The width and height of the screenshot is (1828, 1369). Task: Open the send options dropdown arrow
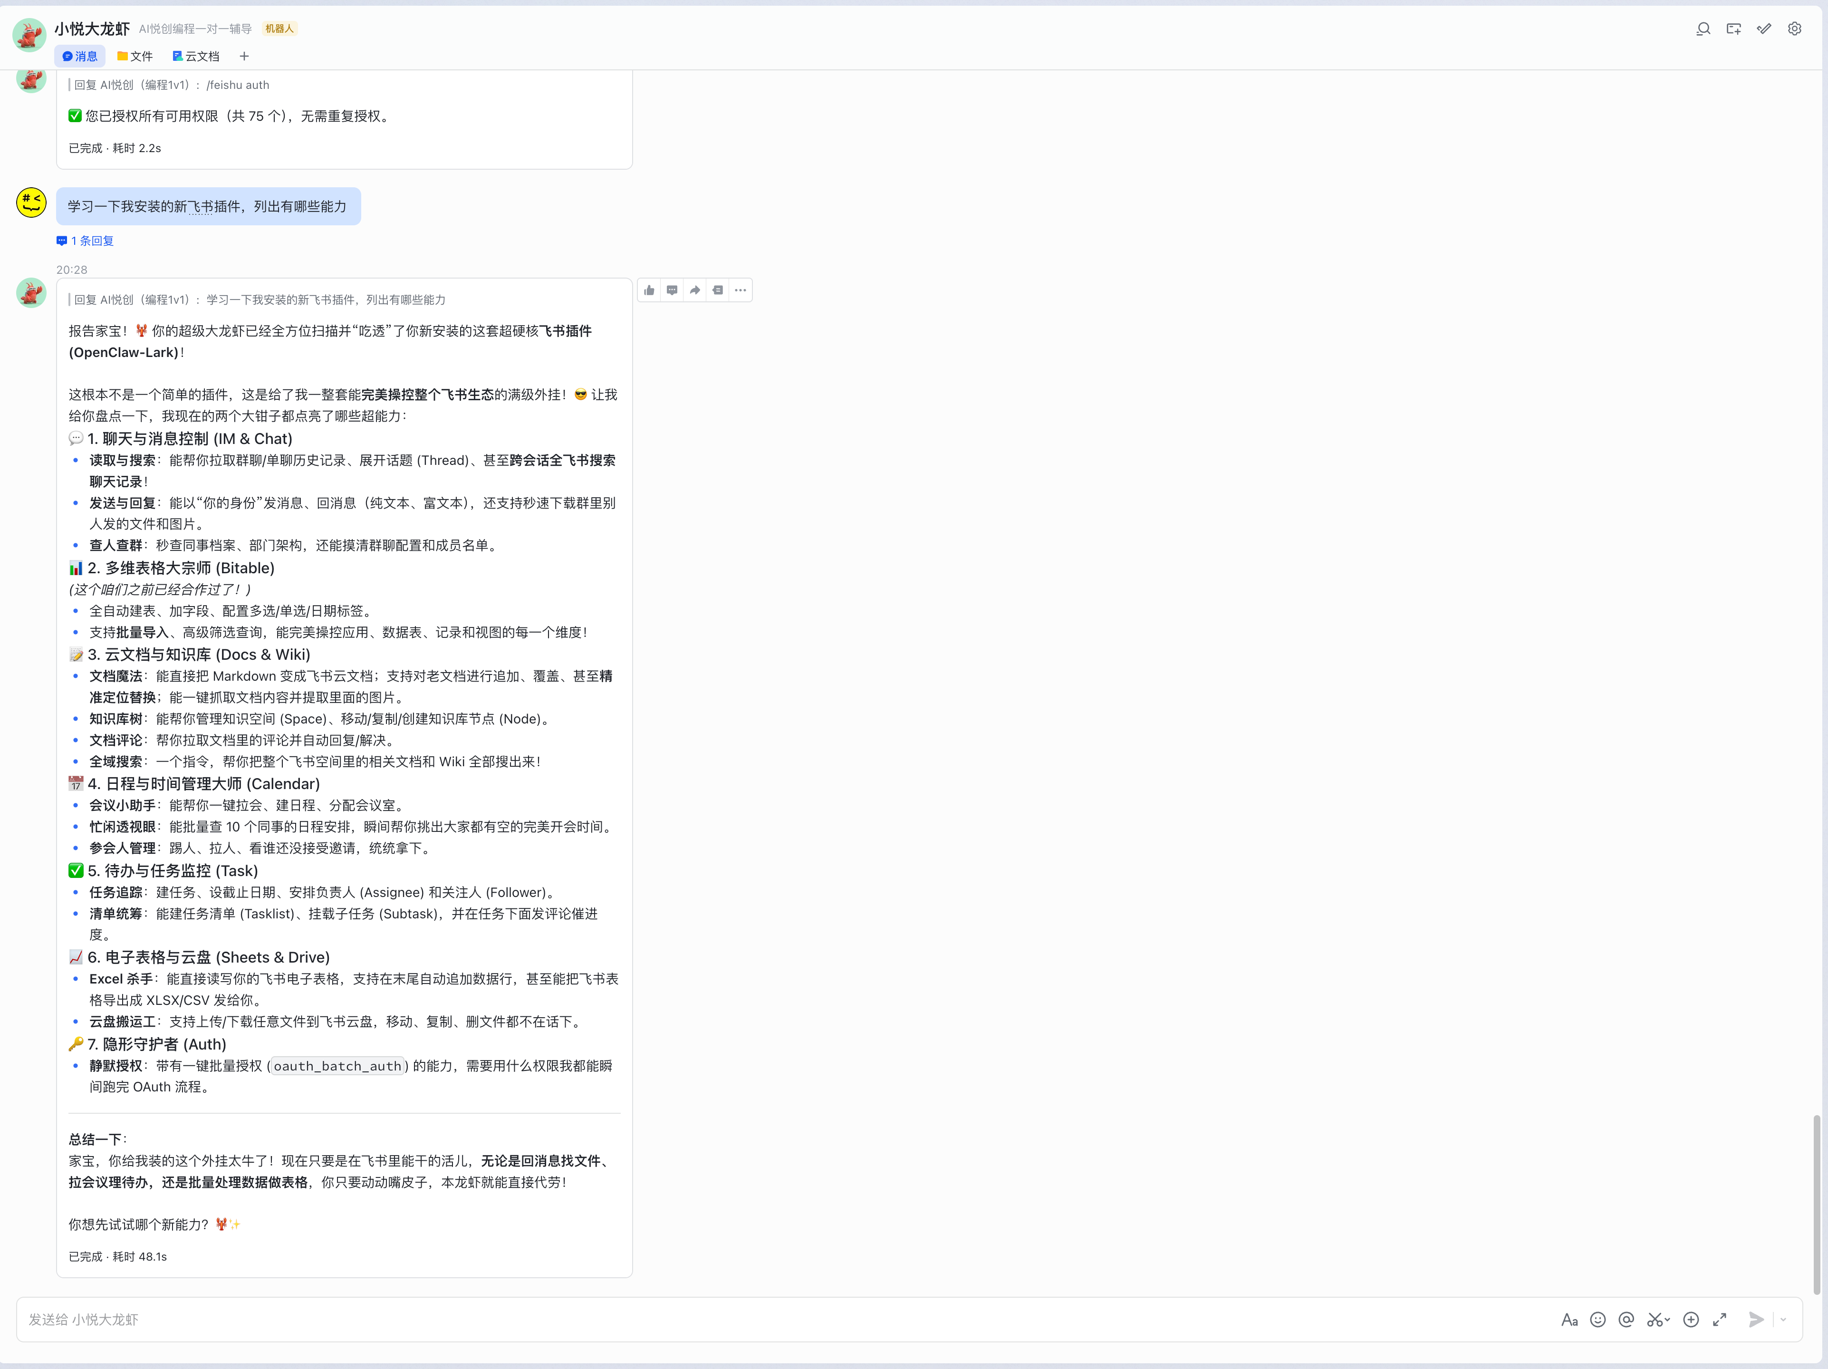click(x=1783, y=1320)
